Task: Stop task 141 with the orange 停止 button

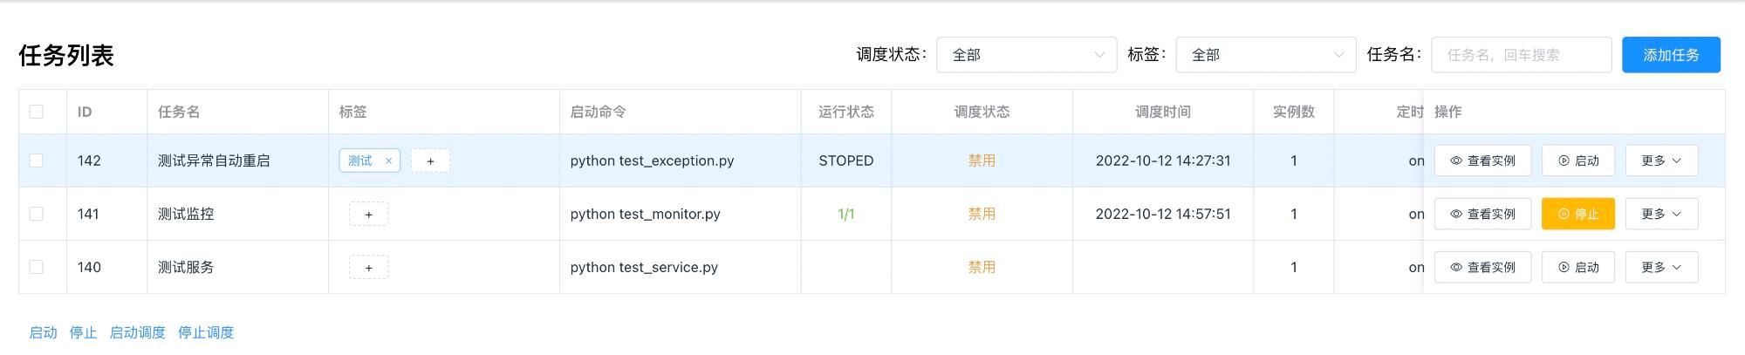Action: pyautogui.click(x=1578, y=214)
